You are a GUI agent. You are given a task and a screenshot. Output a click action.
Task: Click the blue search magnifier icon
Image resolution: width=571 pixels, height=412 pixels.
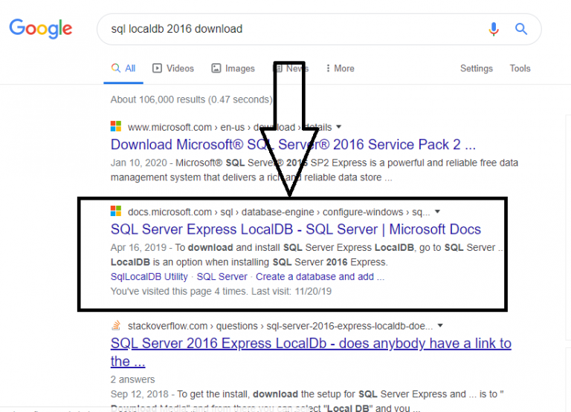(x=521, y=29)
